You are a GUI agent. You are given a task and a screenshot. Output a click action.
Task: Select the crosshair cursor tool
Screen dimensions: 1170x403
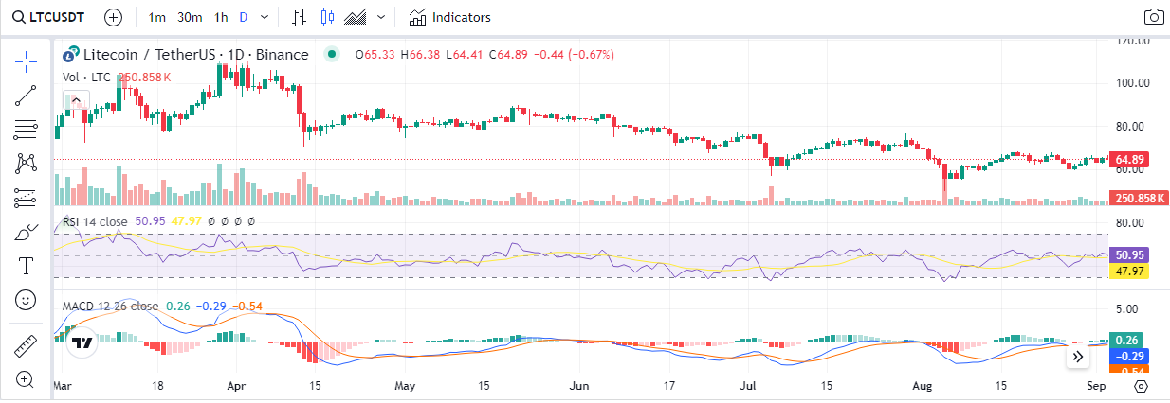[x=26, y=61]
